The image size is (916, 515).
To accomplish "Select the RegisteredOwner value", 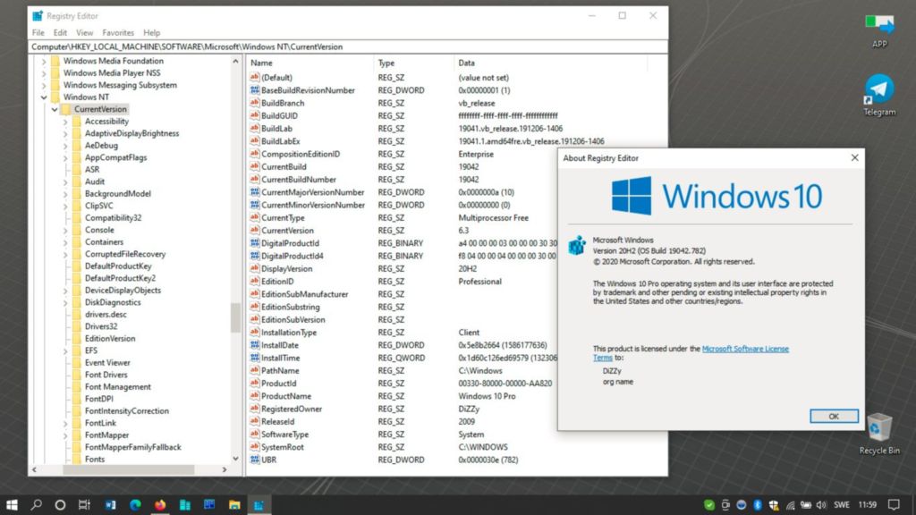I will 291,409.
